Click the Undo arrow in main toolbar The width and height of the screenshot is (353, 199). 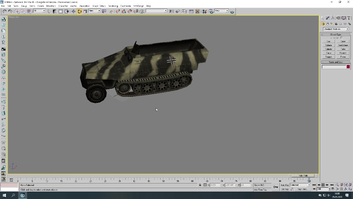pyautogui.click(x=5, y=11)
